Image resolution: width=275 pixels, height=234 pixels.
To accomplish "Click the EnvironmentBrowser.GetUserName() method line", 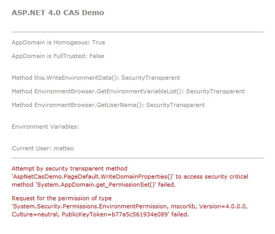I will [x=108, y=105].
